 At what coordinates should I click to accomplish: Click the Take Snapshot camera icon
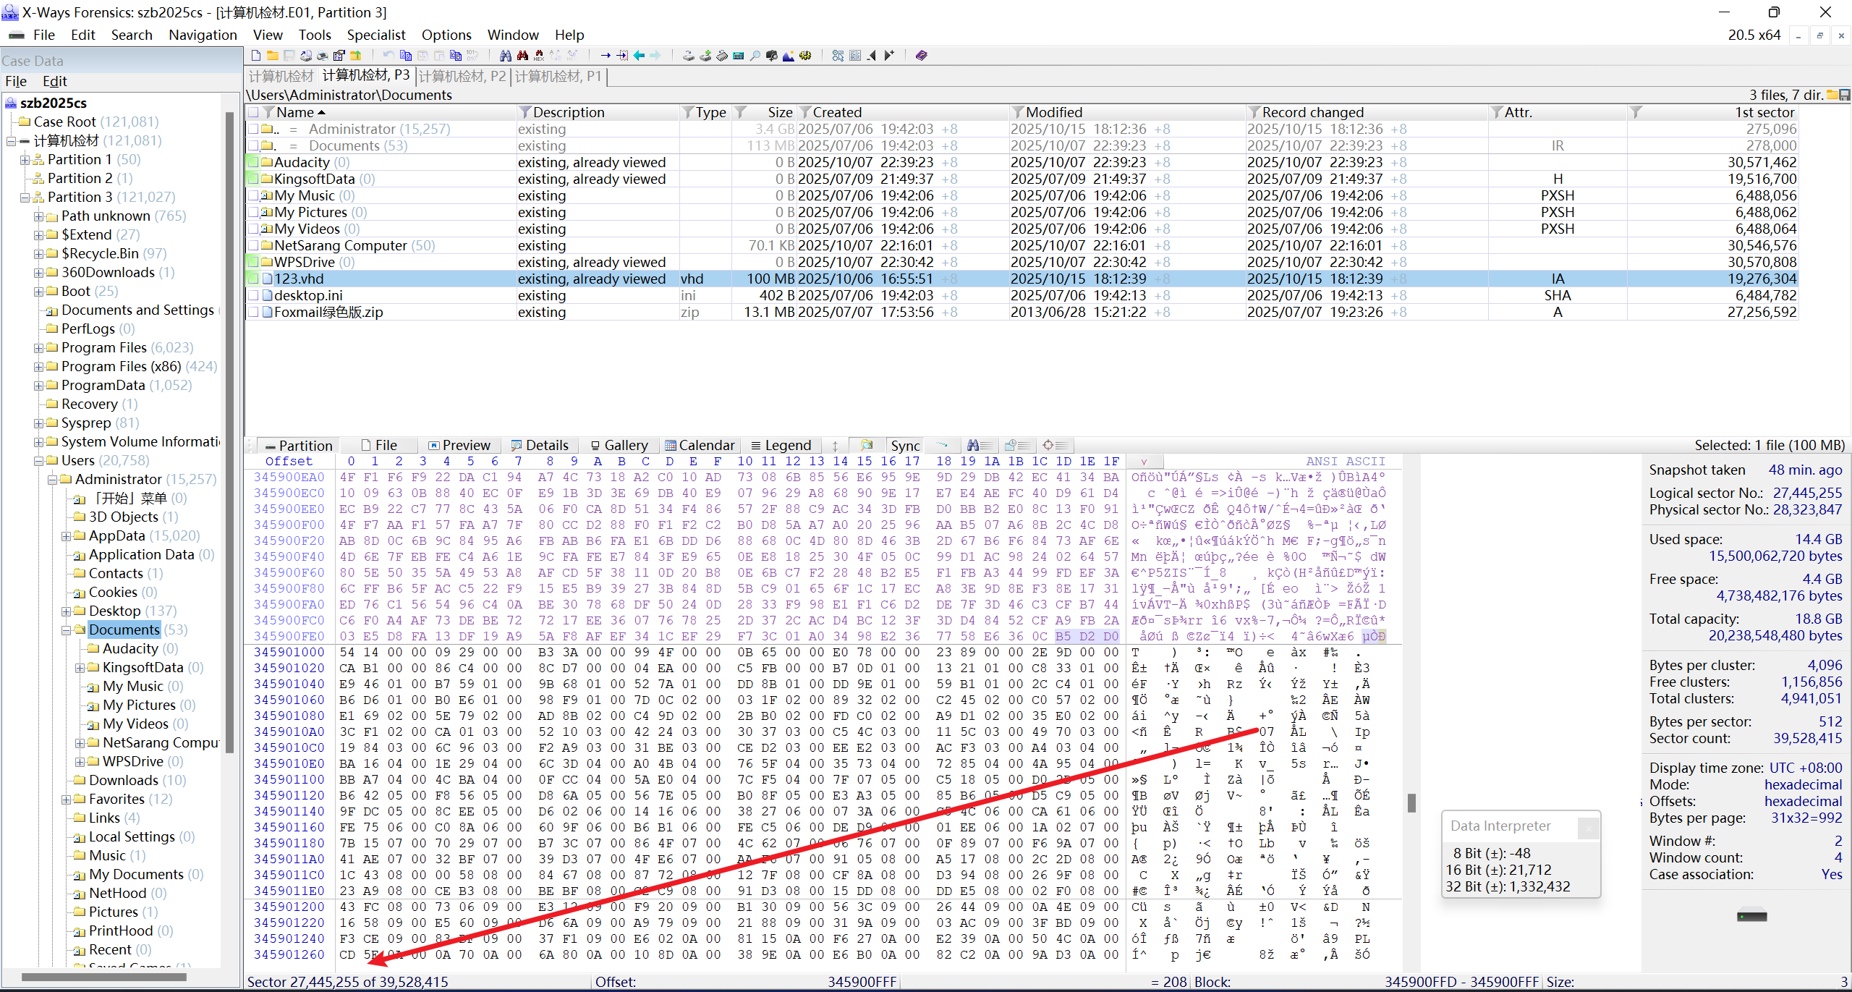771,56
